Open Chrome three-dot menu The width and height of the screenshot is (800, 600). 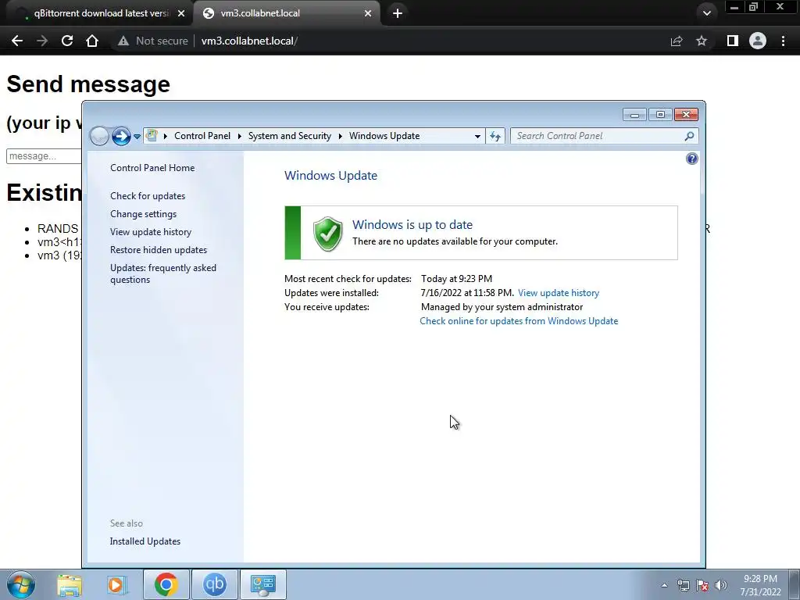pos(783,41)
